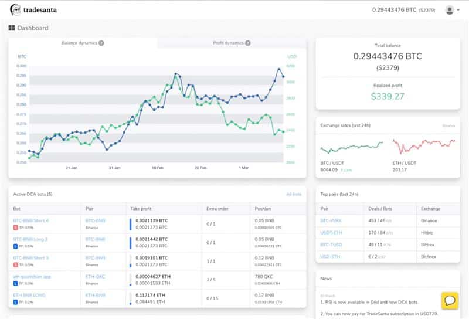Click the take-profit bar for 0.0021442 BTC
The image size is (469, 319).
click(130, 243)
